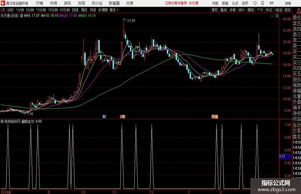301x194 pixels.
Task: Open the 问小达 menu
Action: pos(97,3)
